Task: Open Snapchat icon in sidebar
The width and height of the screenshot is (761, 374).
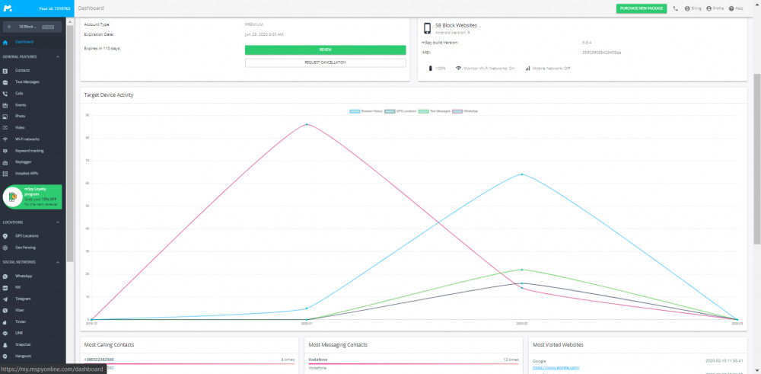Action: (5, 345)
